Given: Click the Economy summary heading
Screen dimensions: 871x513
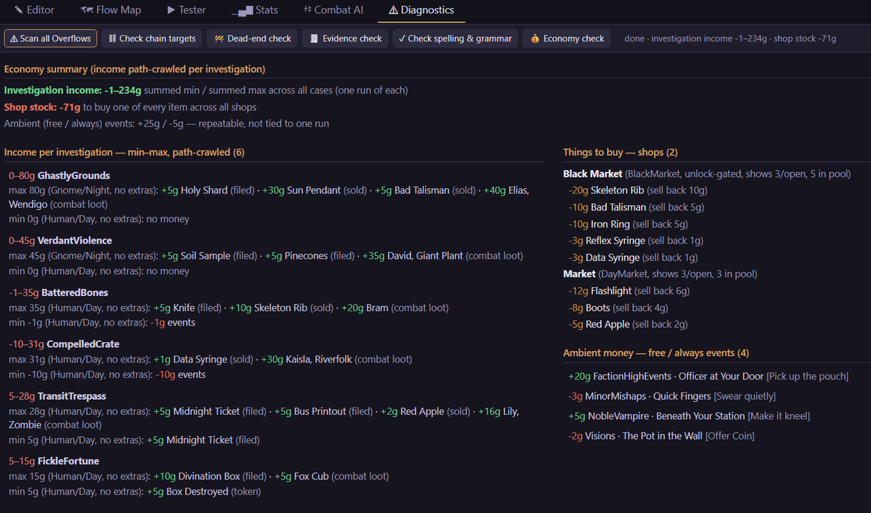Looking at the screenshot, I should (x=134, y=69).
